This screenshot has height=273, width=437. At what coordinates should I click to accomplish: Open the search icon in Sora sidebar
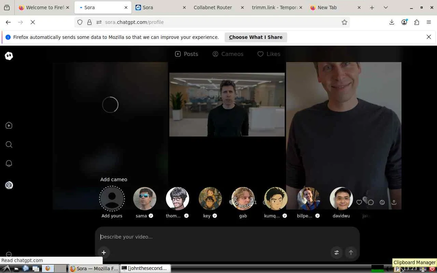[9, 145]
